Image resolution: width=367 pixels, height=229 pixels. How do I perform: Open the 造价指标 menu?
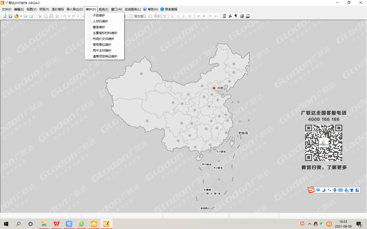tap(58, 9)
